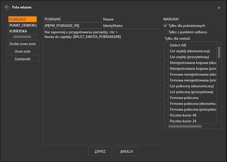The width and height of the screenshot is (227, 162).
Task: Click the Identyfikator input field
Action: (72, 25)
